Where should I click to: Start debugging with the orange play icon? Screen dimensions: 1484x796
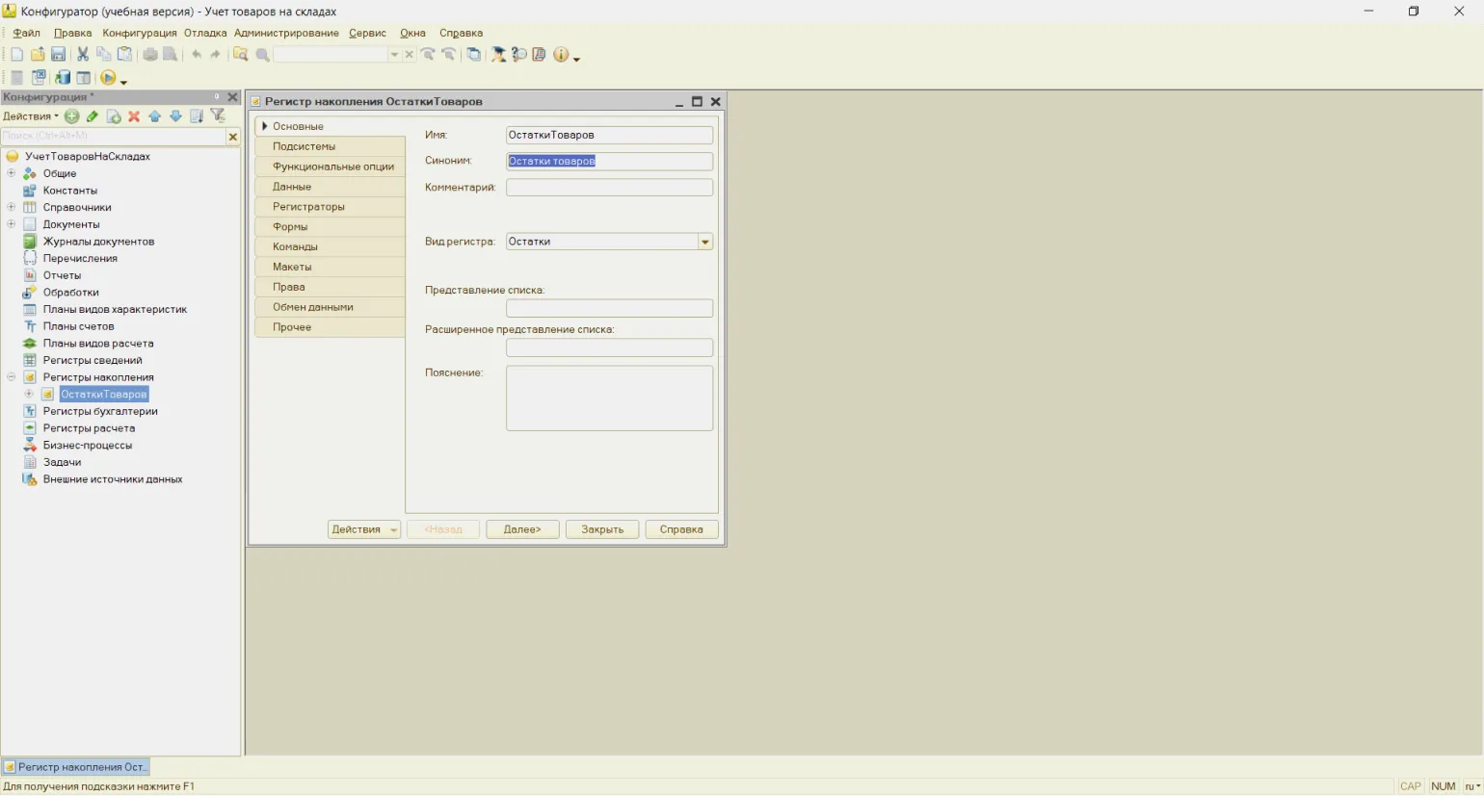[108, 78]
